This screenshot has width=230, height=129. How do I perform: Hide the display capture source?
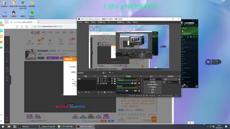pyautogui.click(x=112, y=83)
